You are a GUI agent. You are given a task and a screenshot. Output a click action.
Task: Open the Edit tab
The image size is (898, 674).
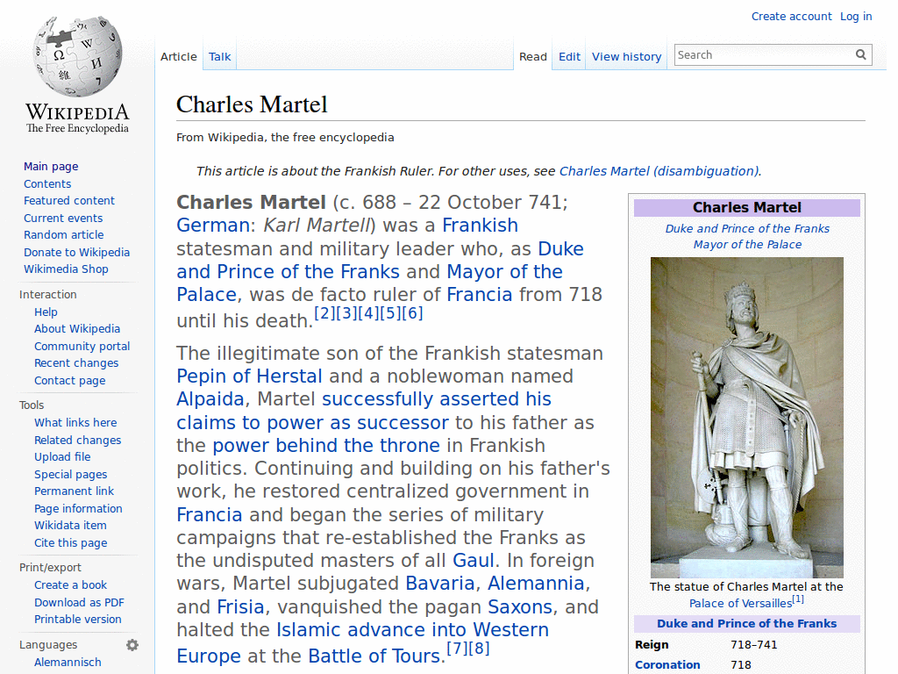(569, 57)
